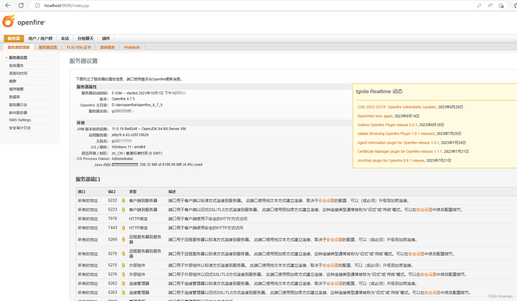Open 邮件服务器 in the sidebar
517x301 pixels.
(18, 113)
